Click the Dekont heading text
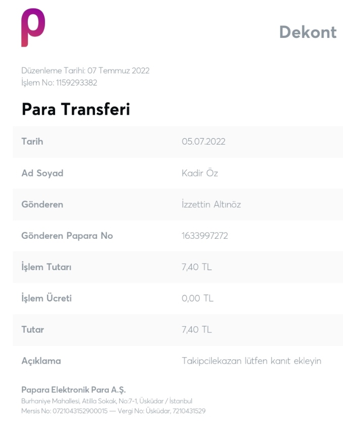The width and height of the screenshot is (343, 430). click(x=308, y=32)
